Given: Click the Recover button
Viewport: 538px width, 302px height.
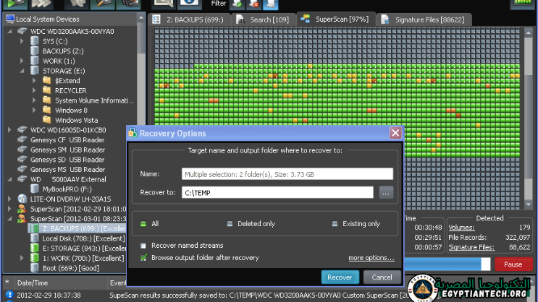Looking at the screenshot, I should click(340, 277).
